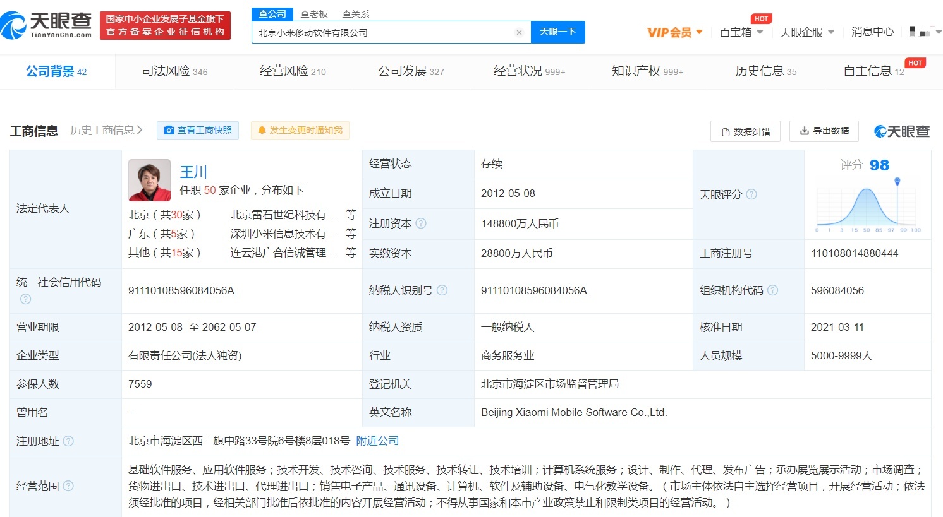Select the organization code 596084056
The height and width of the screenshot is (517, 943).
837,290
